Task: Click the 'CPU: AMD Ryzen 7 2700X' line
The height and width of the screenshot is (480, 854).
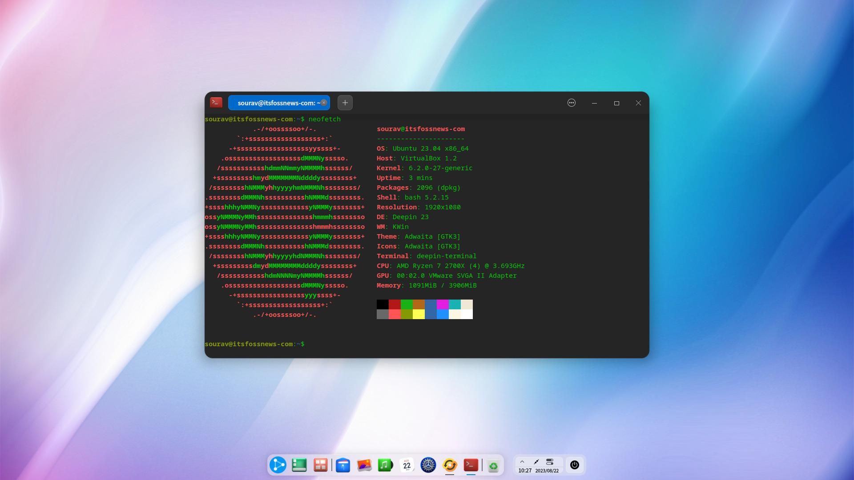Action: pyautogui.click(x=451, y=266)
